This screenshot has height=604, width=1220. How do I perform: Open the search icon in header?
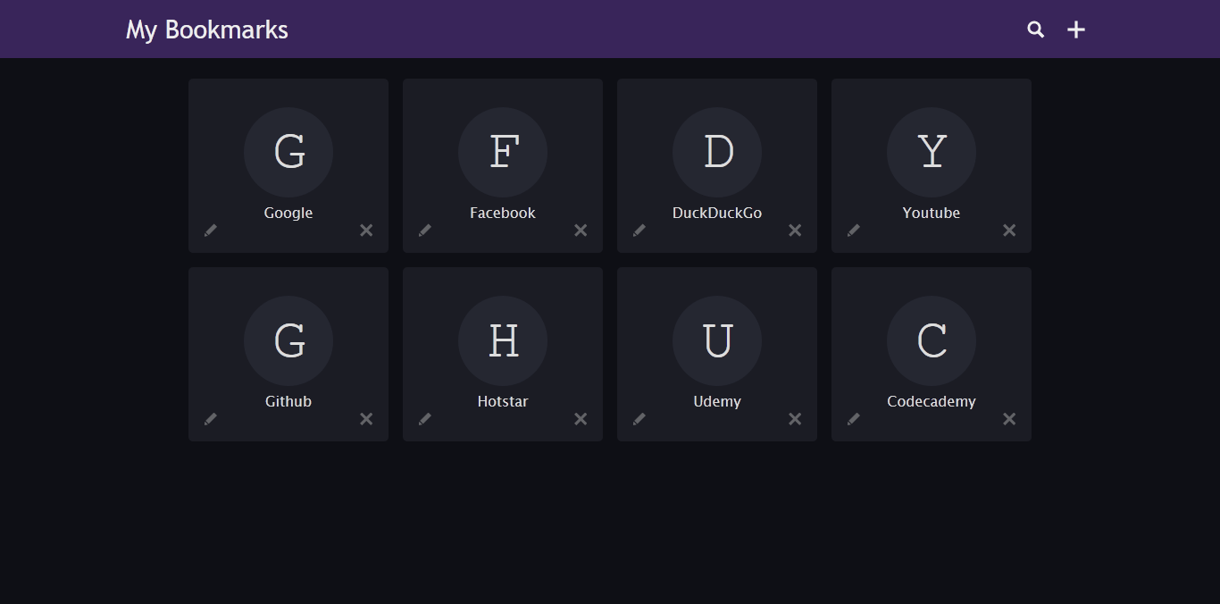[x=1035, y=29]
